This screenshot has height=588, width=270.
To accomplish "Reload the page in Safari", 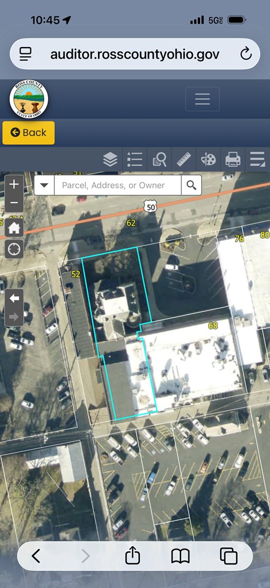I will (246, 55).
